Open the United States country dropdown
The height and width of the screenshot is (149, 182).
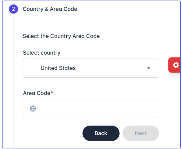coord(91,68)
